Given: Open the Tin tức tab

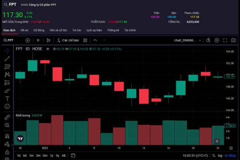Looking at the screenshot, I should click(x=77, y=30).
